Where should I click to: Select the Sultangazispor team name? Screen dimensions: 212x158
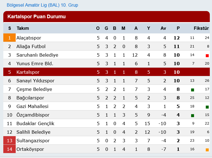[33, 141]
